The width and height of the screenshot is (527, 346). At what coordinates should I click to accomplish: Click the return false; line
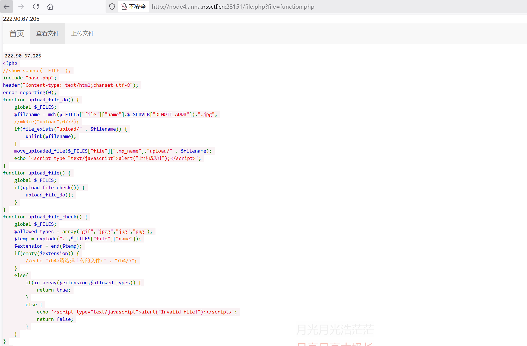55,319
